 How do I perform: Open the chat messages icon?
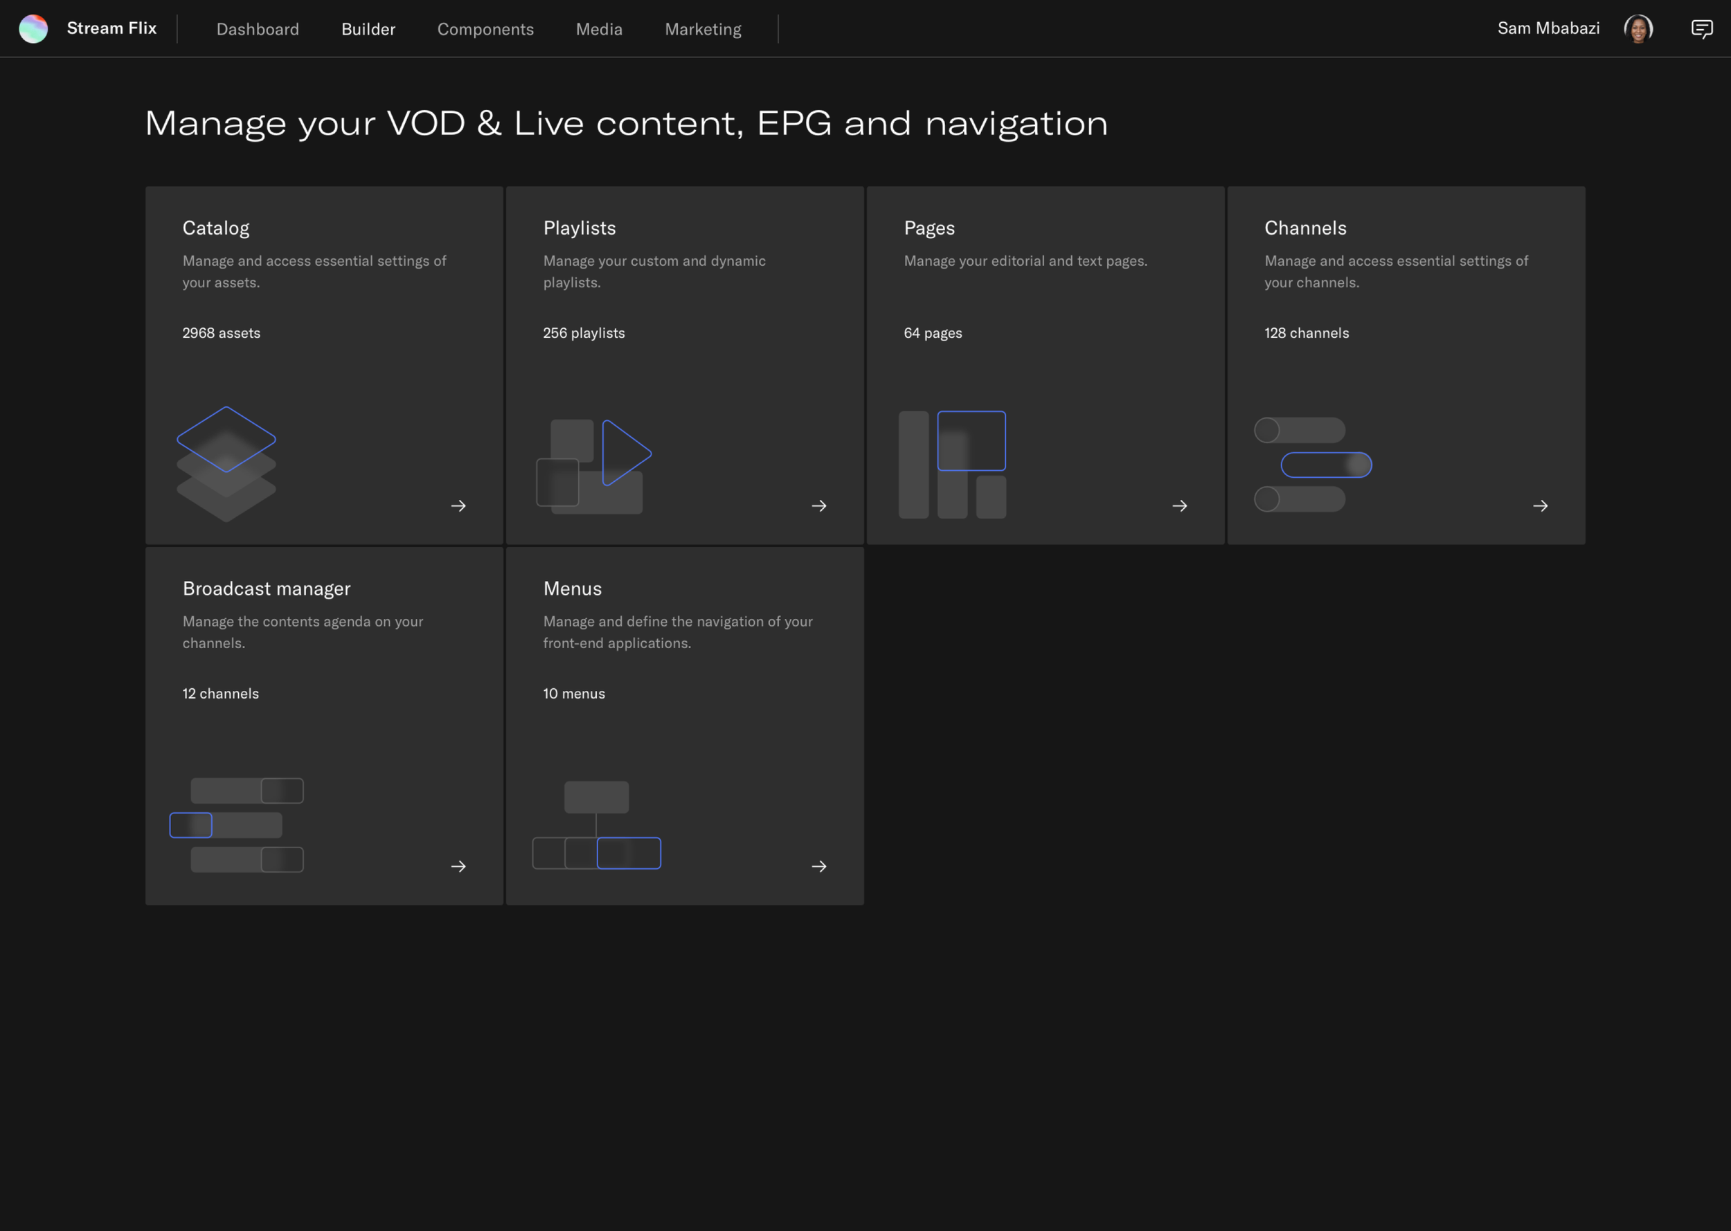1701,29
